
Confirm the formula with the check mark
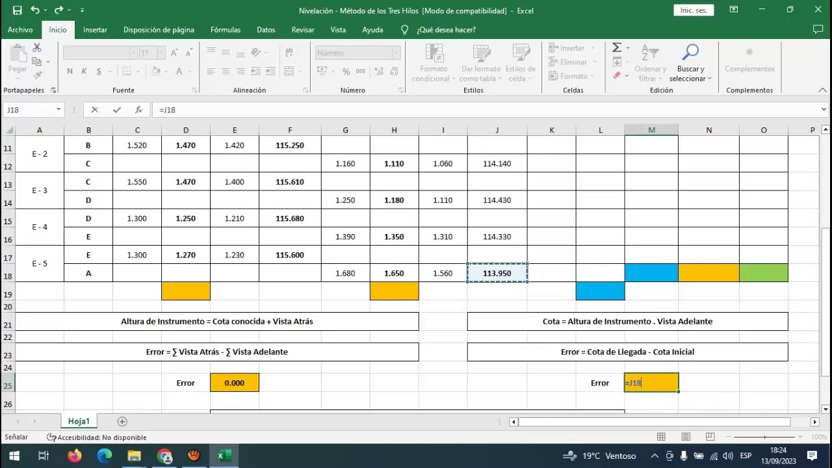coord(117,110)
